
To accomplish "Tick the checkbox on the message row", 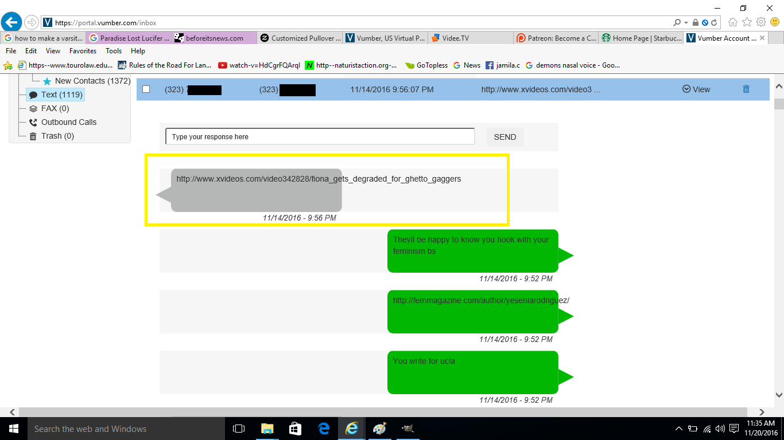I will click(x=146, y=89).
